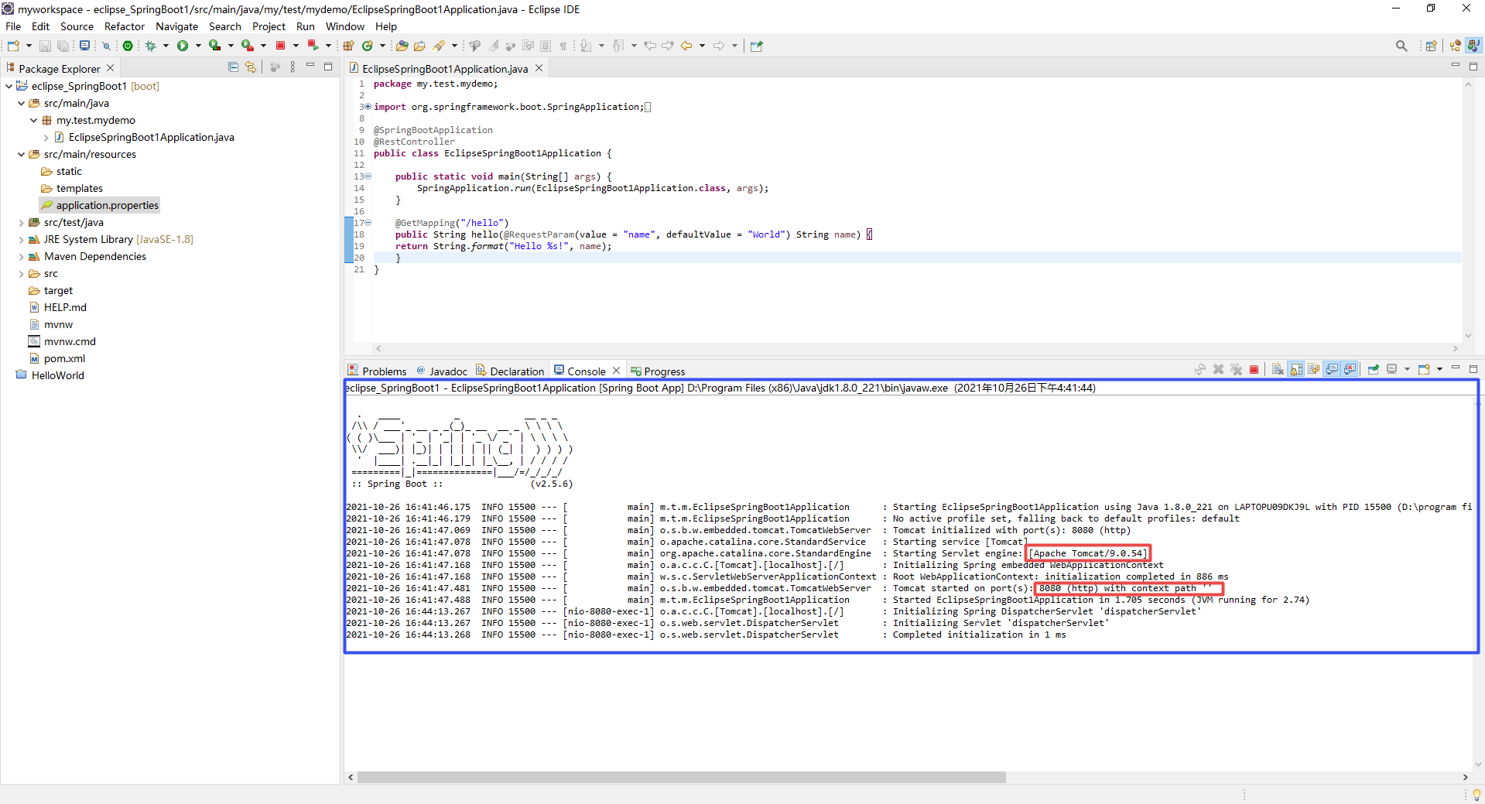Collapse All in Package Explorer
Image resolution: width=1485 pixels, height=804 pixels.
tap(233, 67)
